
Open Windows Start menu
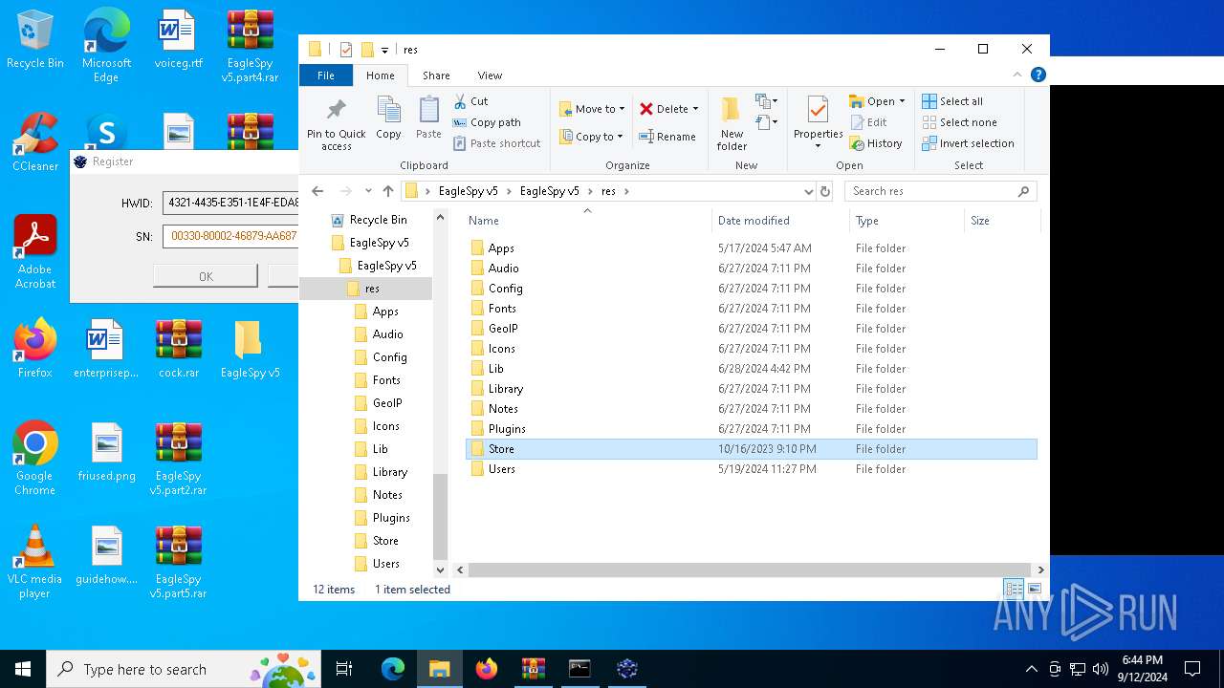[x=23, y=669]
